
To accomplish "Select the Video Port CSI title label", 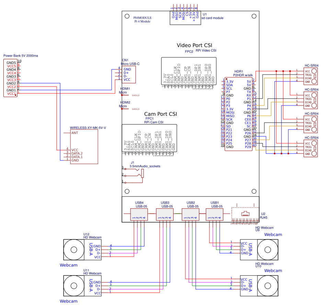I will coord(195,45).
